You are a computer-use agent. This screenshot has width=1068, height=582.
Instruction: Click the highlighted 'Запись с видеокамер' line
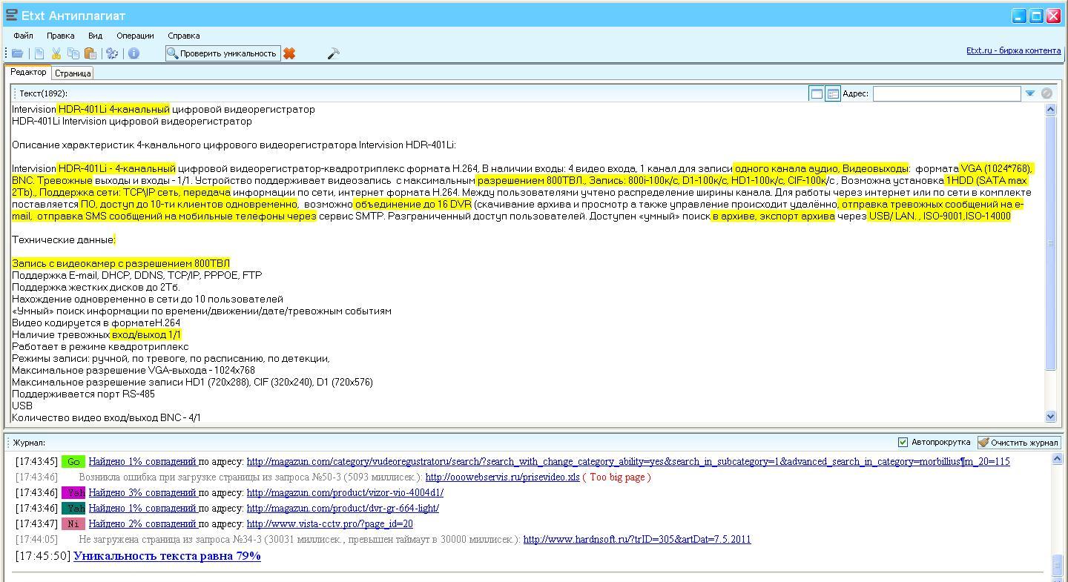click(x=121, y=264)
